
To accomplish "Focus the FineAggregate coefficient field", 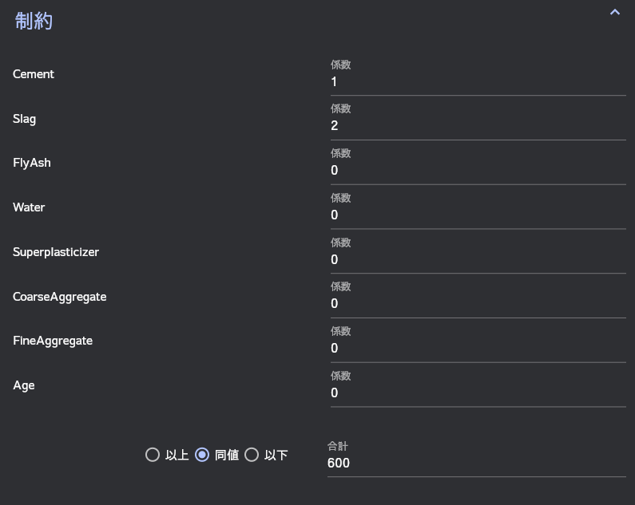I will tap(478, 349).
